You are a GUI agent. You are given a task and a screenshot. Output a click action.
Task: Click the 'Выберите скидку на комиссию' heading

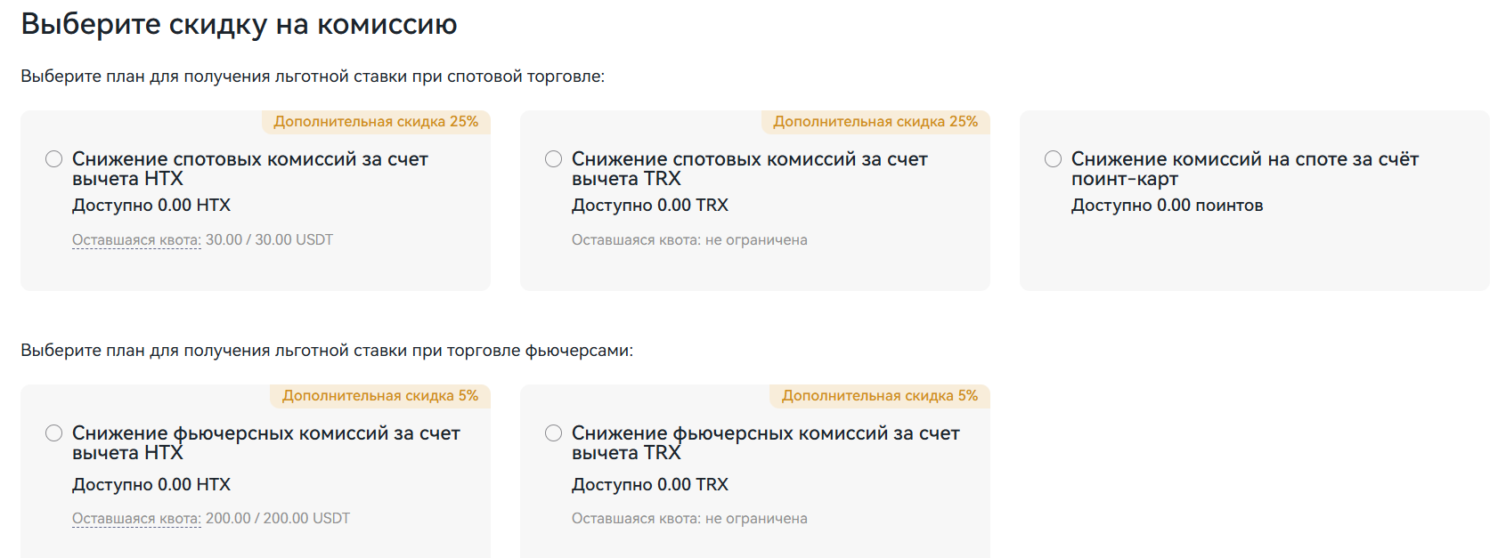pyautogui.click(x=239, y=24)
